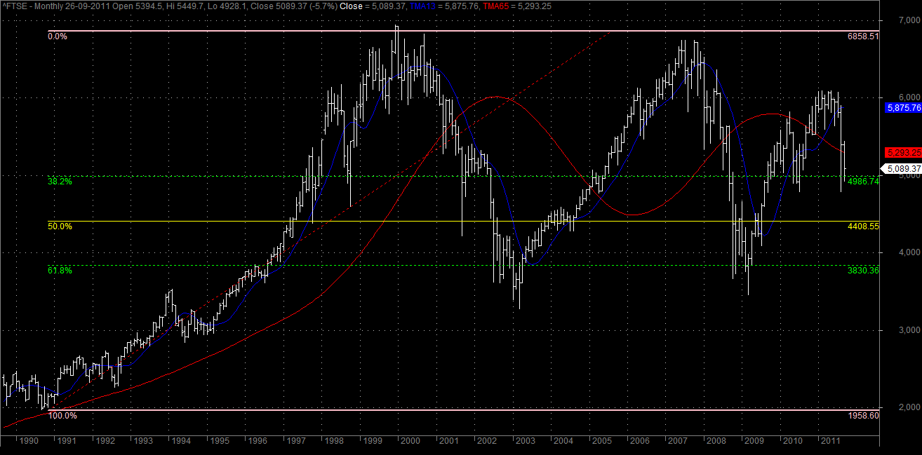This screenshot has width=922, height=455.
Task: Click the ^FTSE symbol in the title bar
Action: pyautogui.click(x=14, y=6)
